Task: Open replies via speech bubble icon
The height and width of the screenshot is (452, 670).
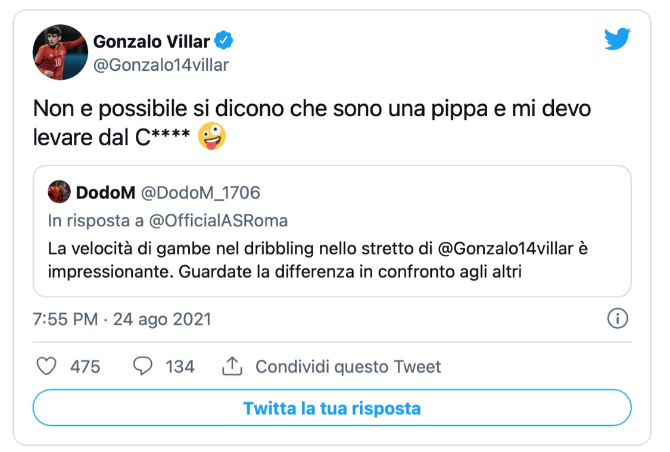Action: point(142,366)
